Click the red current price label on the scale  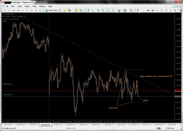tap(178, 90)
